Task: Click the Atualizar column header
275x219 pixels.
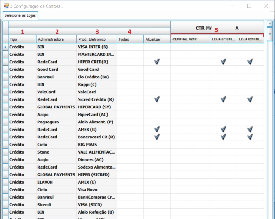Action: click(x=157, y=39)
